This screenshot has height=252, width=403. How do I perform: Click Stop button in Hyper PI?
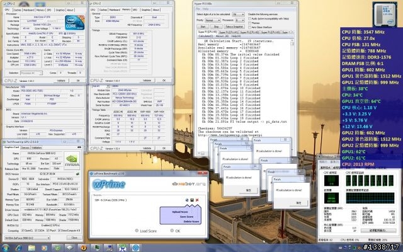(217, 26)
